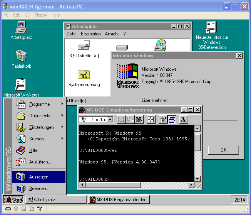Image resolution: width=251 pixels, height=215 pixels.
Task: Open the PC menu in Virtual PC
Action: point(6,15)
